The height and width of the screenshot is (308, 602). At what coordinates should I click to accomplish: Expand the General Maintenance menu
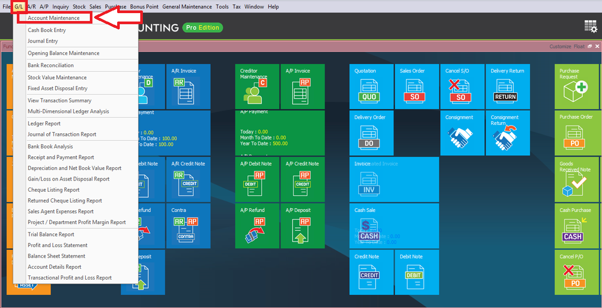[187, 7]
